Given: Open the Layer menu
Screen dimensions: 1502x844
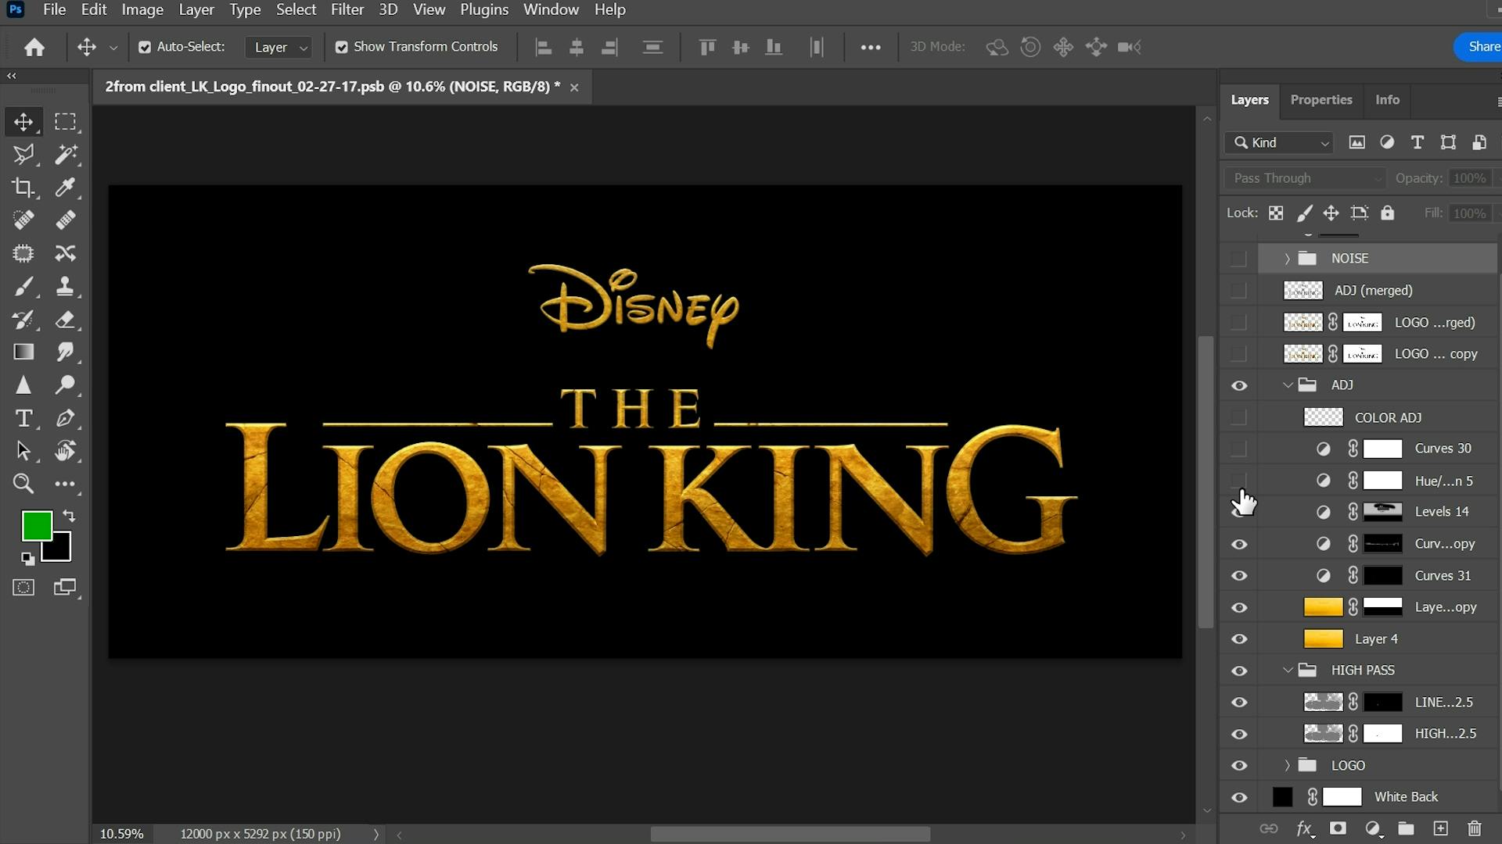Looking at the screenshot, I should tap(196, 9).
